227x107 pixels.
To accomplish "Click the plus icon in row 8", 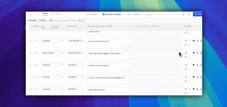I will pyautogui.click(x=186, y=53).
